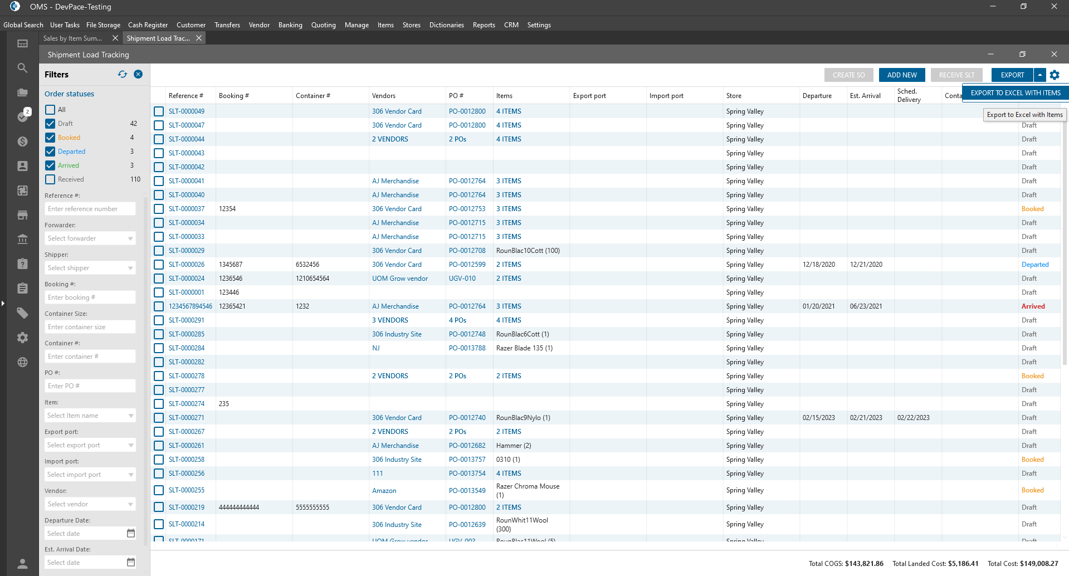Uncheck the Draft order status checkbox
This screenshot has height=576, width=1069.
[50, 124]
